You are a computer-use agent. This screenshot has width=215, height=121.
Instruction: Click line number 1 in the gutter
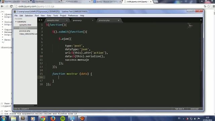point(42,25)
